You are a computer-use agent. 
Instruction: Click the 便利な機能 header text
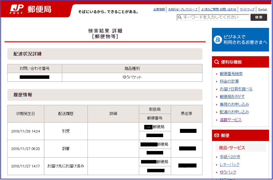click(231, 62)
